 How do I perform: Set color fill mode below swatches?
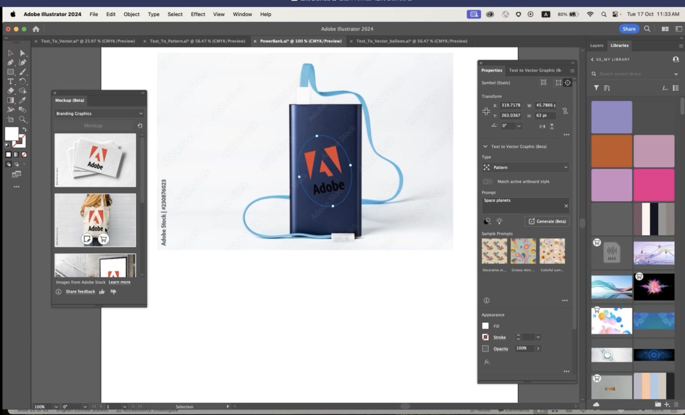pyautogui.click(x=8, y=155)
